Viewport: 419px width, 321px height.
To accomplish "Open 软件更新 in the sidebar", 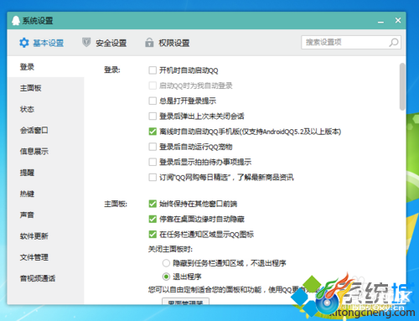I will click(x=45, y=236).
